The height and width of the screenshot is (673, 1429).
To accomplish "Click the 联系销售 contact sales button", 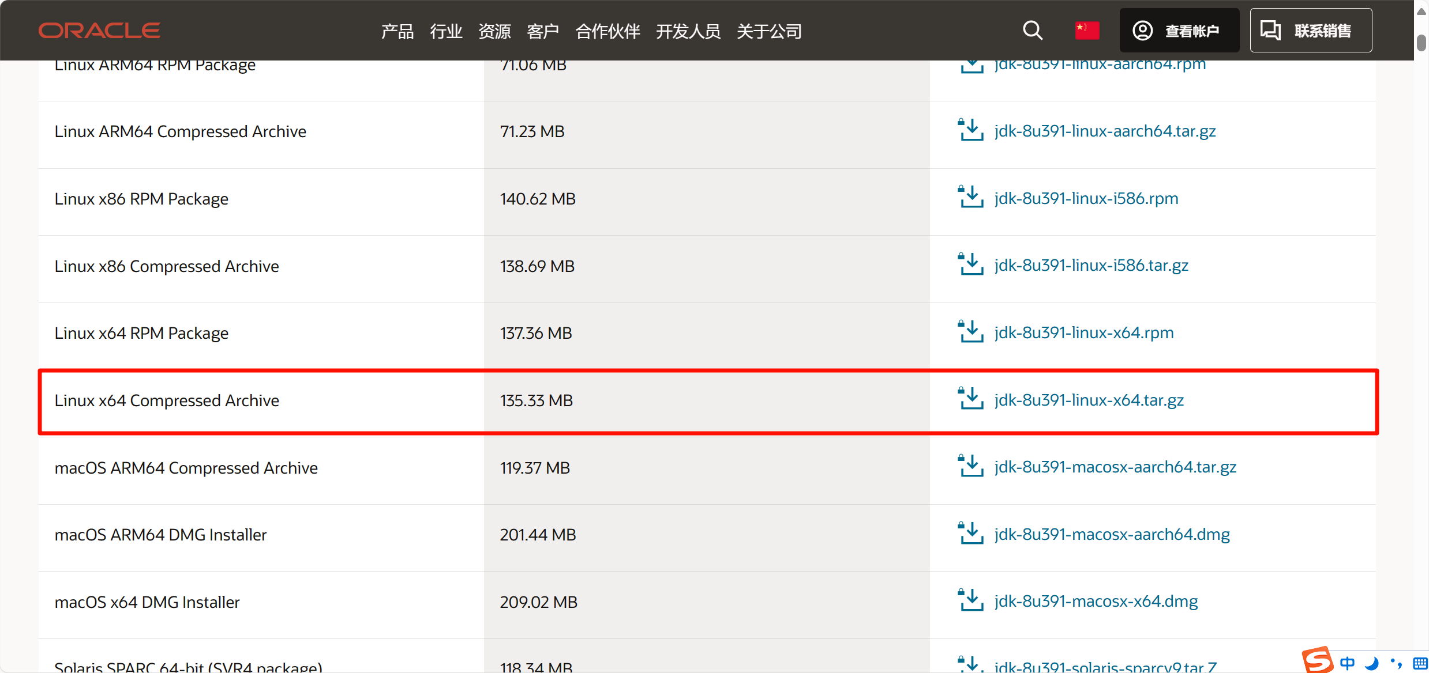I will tap(1311, 31).
